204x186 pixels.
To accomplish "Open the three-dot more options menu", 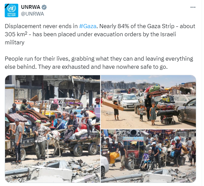I will coord(193,7).
